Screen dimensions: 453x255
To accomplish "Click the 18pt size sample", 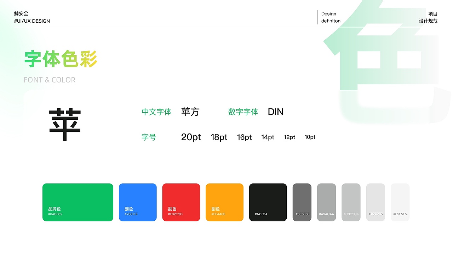I will point(219,137).
